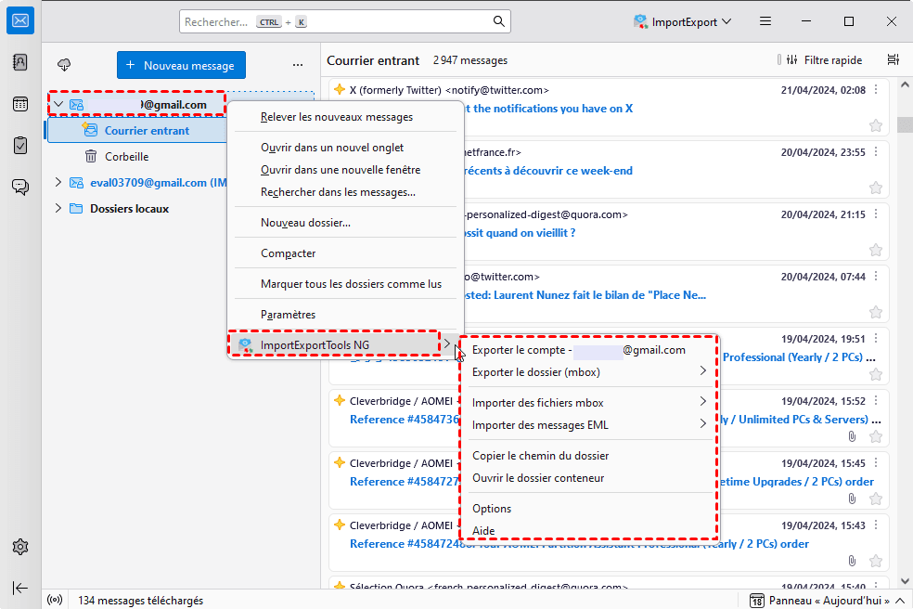Image resolution: width=913 pixels, height=609 pixels.
Task: Open the Panneau Aujourd'hui button
Action: coord(828,601)
